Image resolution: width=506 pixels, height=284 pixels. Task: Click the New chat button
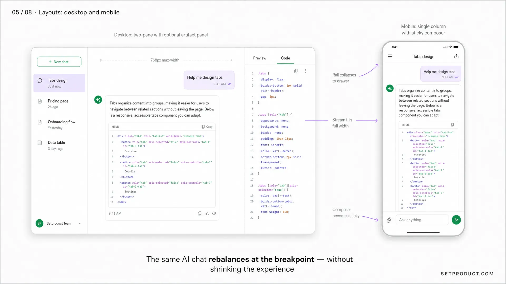coord(59,62)
